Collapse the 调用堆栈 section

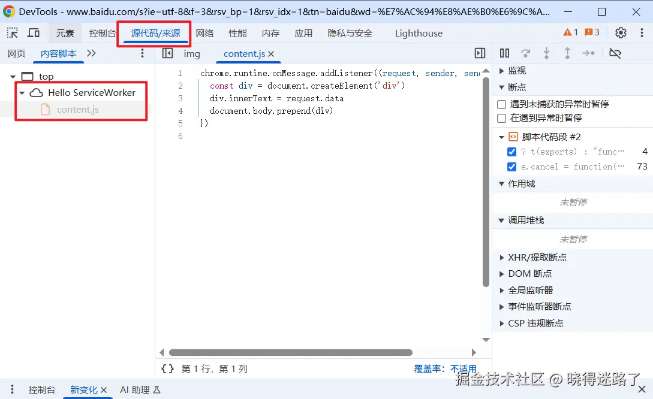pyautogui.click(x=501, y=220)
